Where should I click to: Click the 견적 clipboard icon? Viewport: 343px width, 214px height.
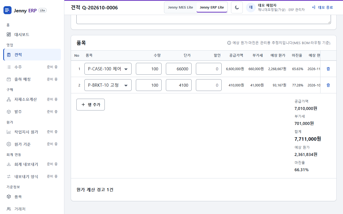coord(9,55)
